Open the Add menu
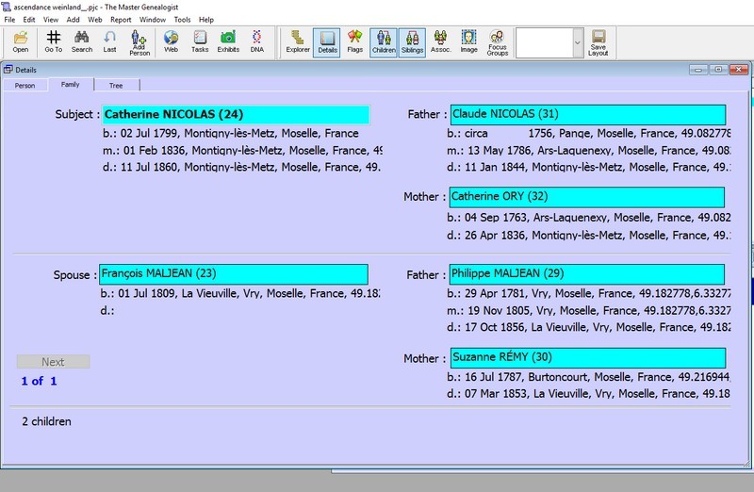Viewport: 754px width, 492px height. coord(74,20)
